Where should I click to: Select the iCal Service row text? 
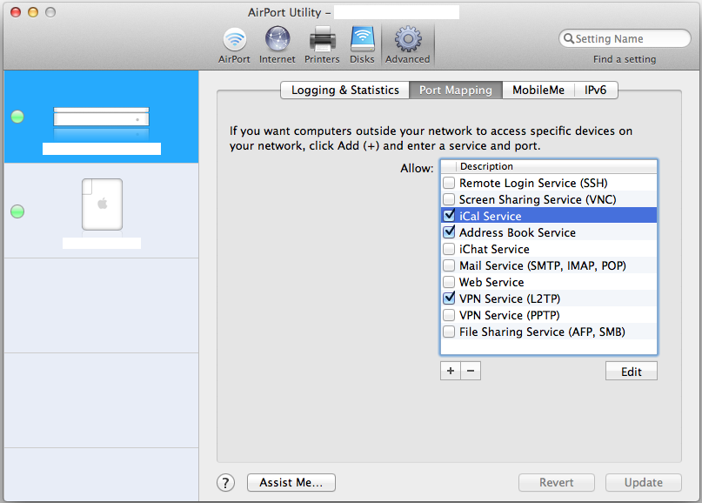[491, 217]
